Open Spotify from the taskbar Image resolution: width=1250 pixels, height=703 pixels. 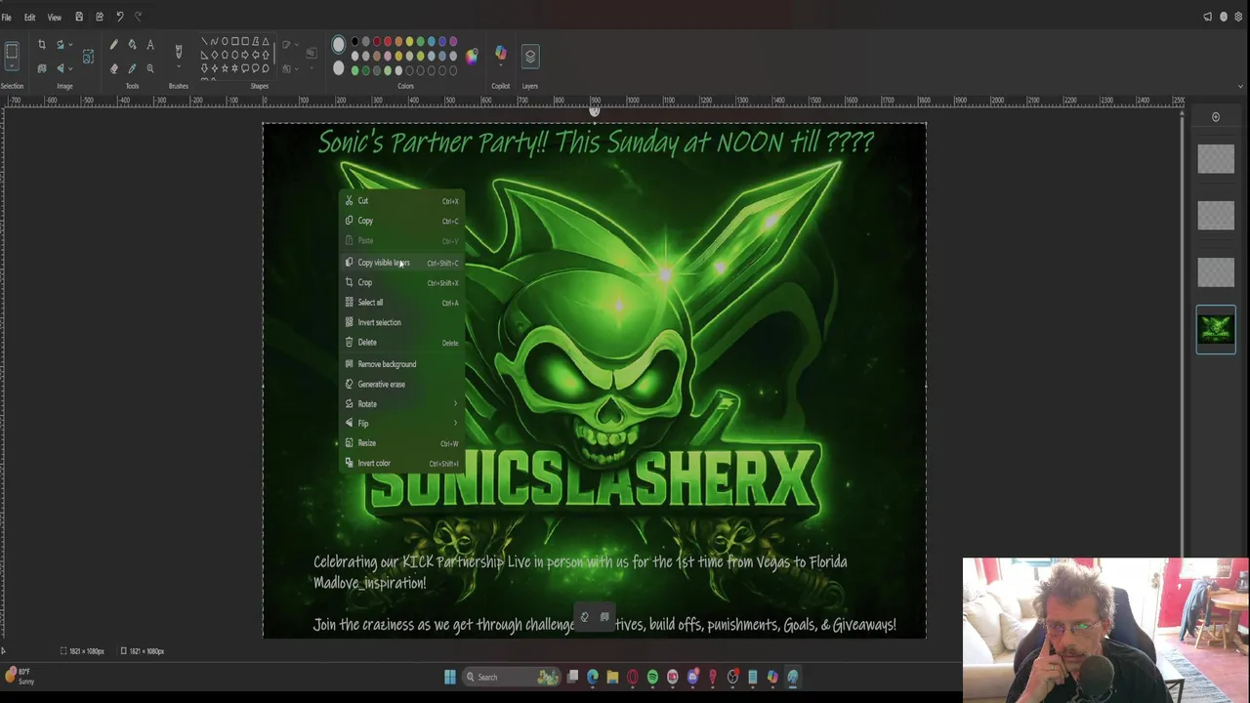point(652,677)
